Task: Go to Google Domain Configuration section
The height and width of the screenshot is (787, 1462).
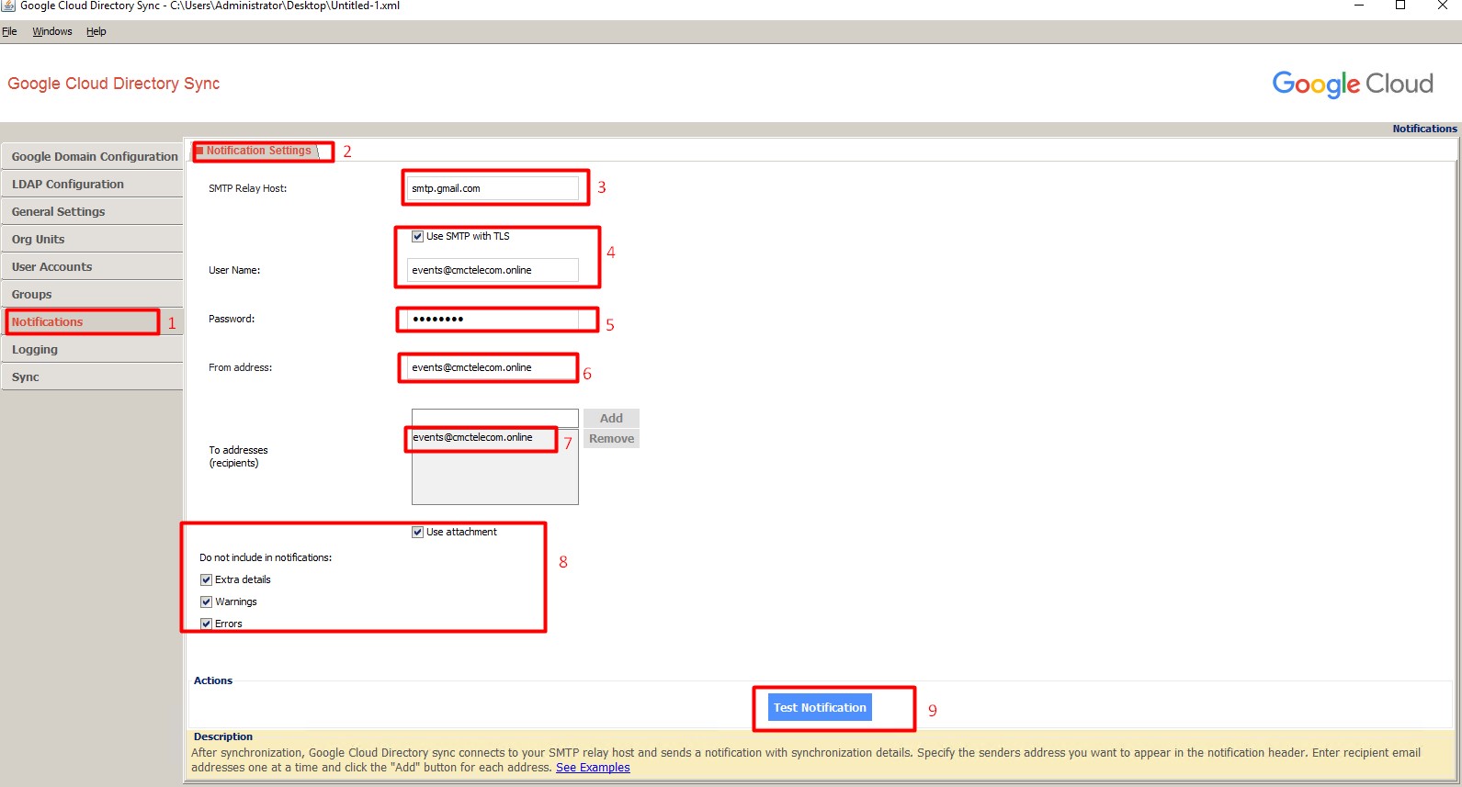Action: tap(92, 156)
